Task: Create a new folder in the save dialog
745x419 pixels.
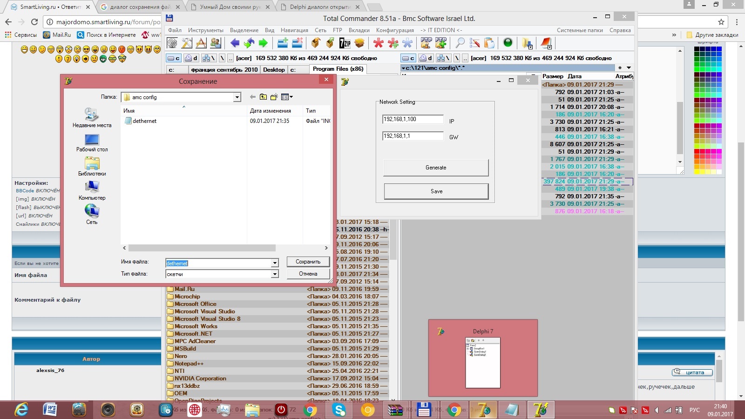Action: coord(274,97)
